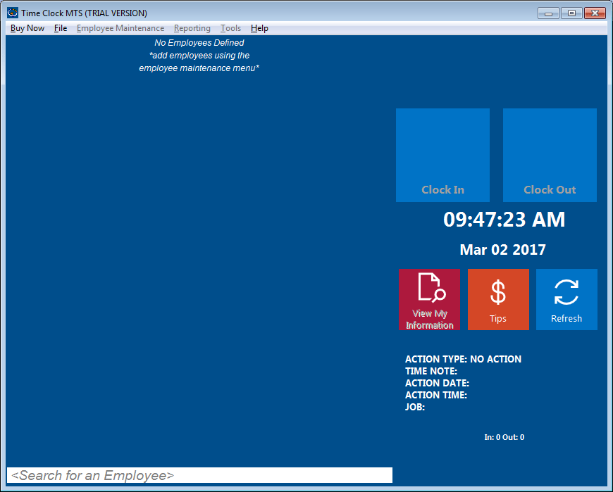Screen dimensions: 613x492
Task: Minimize the Time Clock MTS window
Action: [548, 13]
